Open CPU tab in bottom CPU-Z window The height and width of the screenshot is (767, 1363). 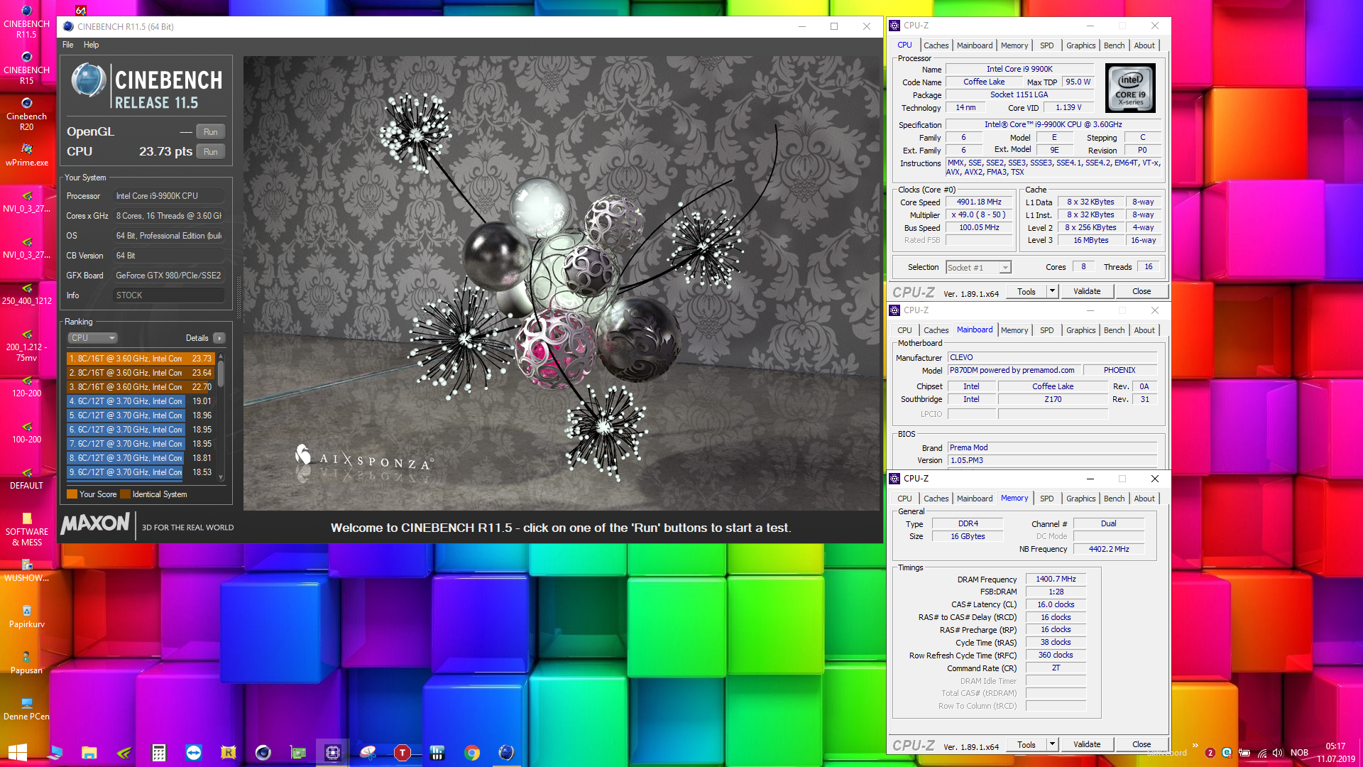(904, 499)
